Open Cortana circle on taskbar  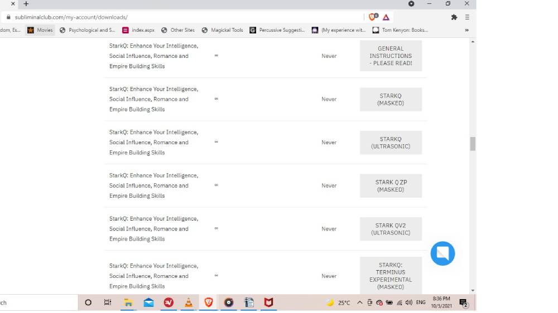click(88, 302)
